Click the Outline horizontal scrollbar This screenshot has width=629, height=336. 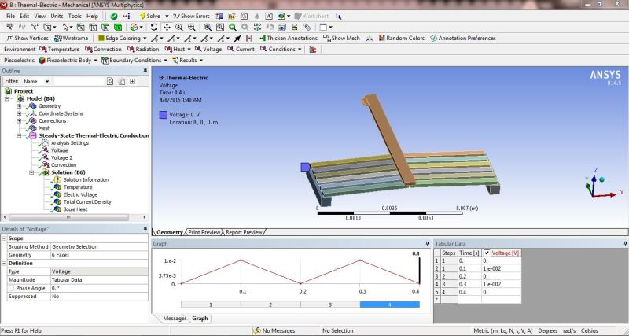pyautogui.click(x=68, y=217)
